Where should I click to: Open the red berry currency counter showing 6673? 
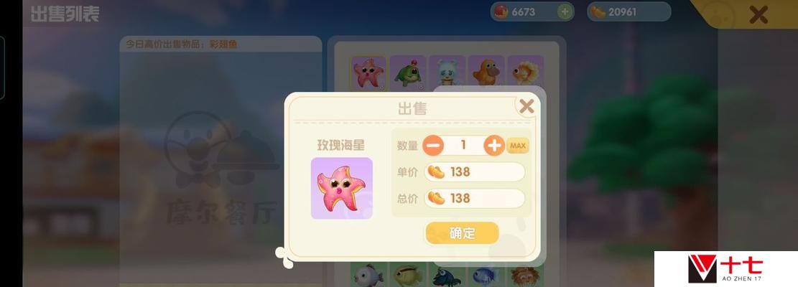[x=532, y=11]
